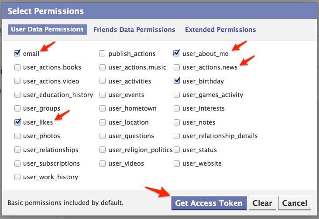Screen dimensions: 319x219
Task: Uncheck the user_about_me checkbox
Action: coord(177,53)
